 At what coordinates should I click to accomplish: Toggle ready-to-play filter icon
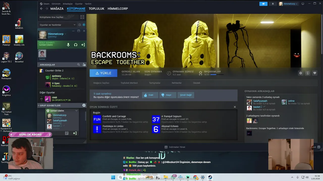[x=84, y=25]
